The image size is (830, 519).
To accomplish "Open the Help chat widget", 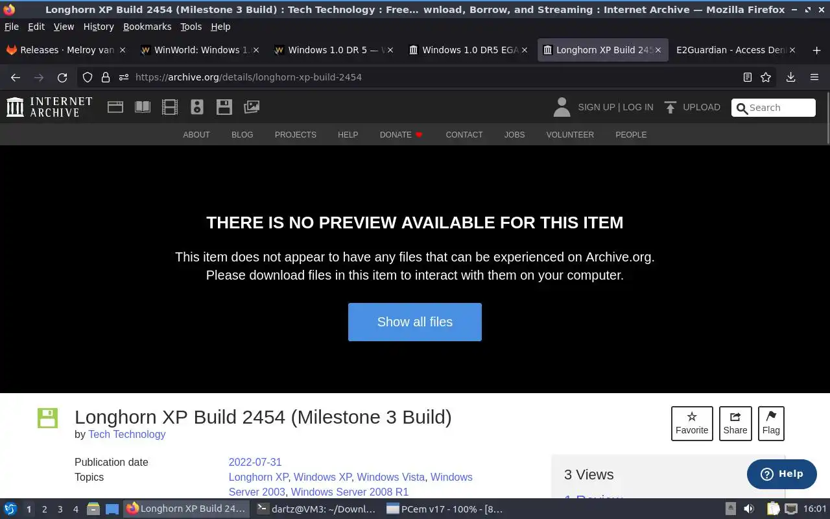I will tap(781, 474).
